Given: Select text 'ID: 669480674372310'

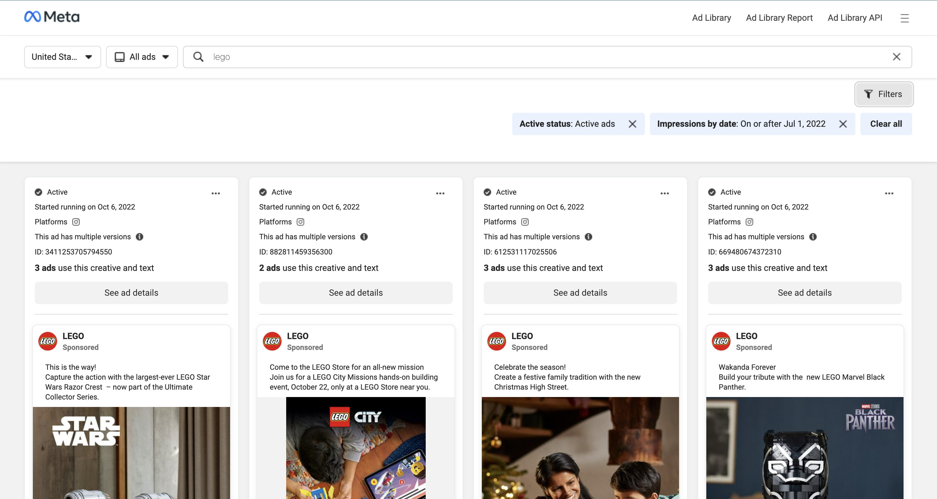Looking at the screenshot, I should click(x=744, y=252).
